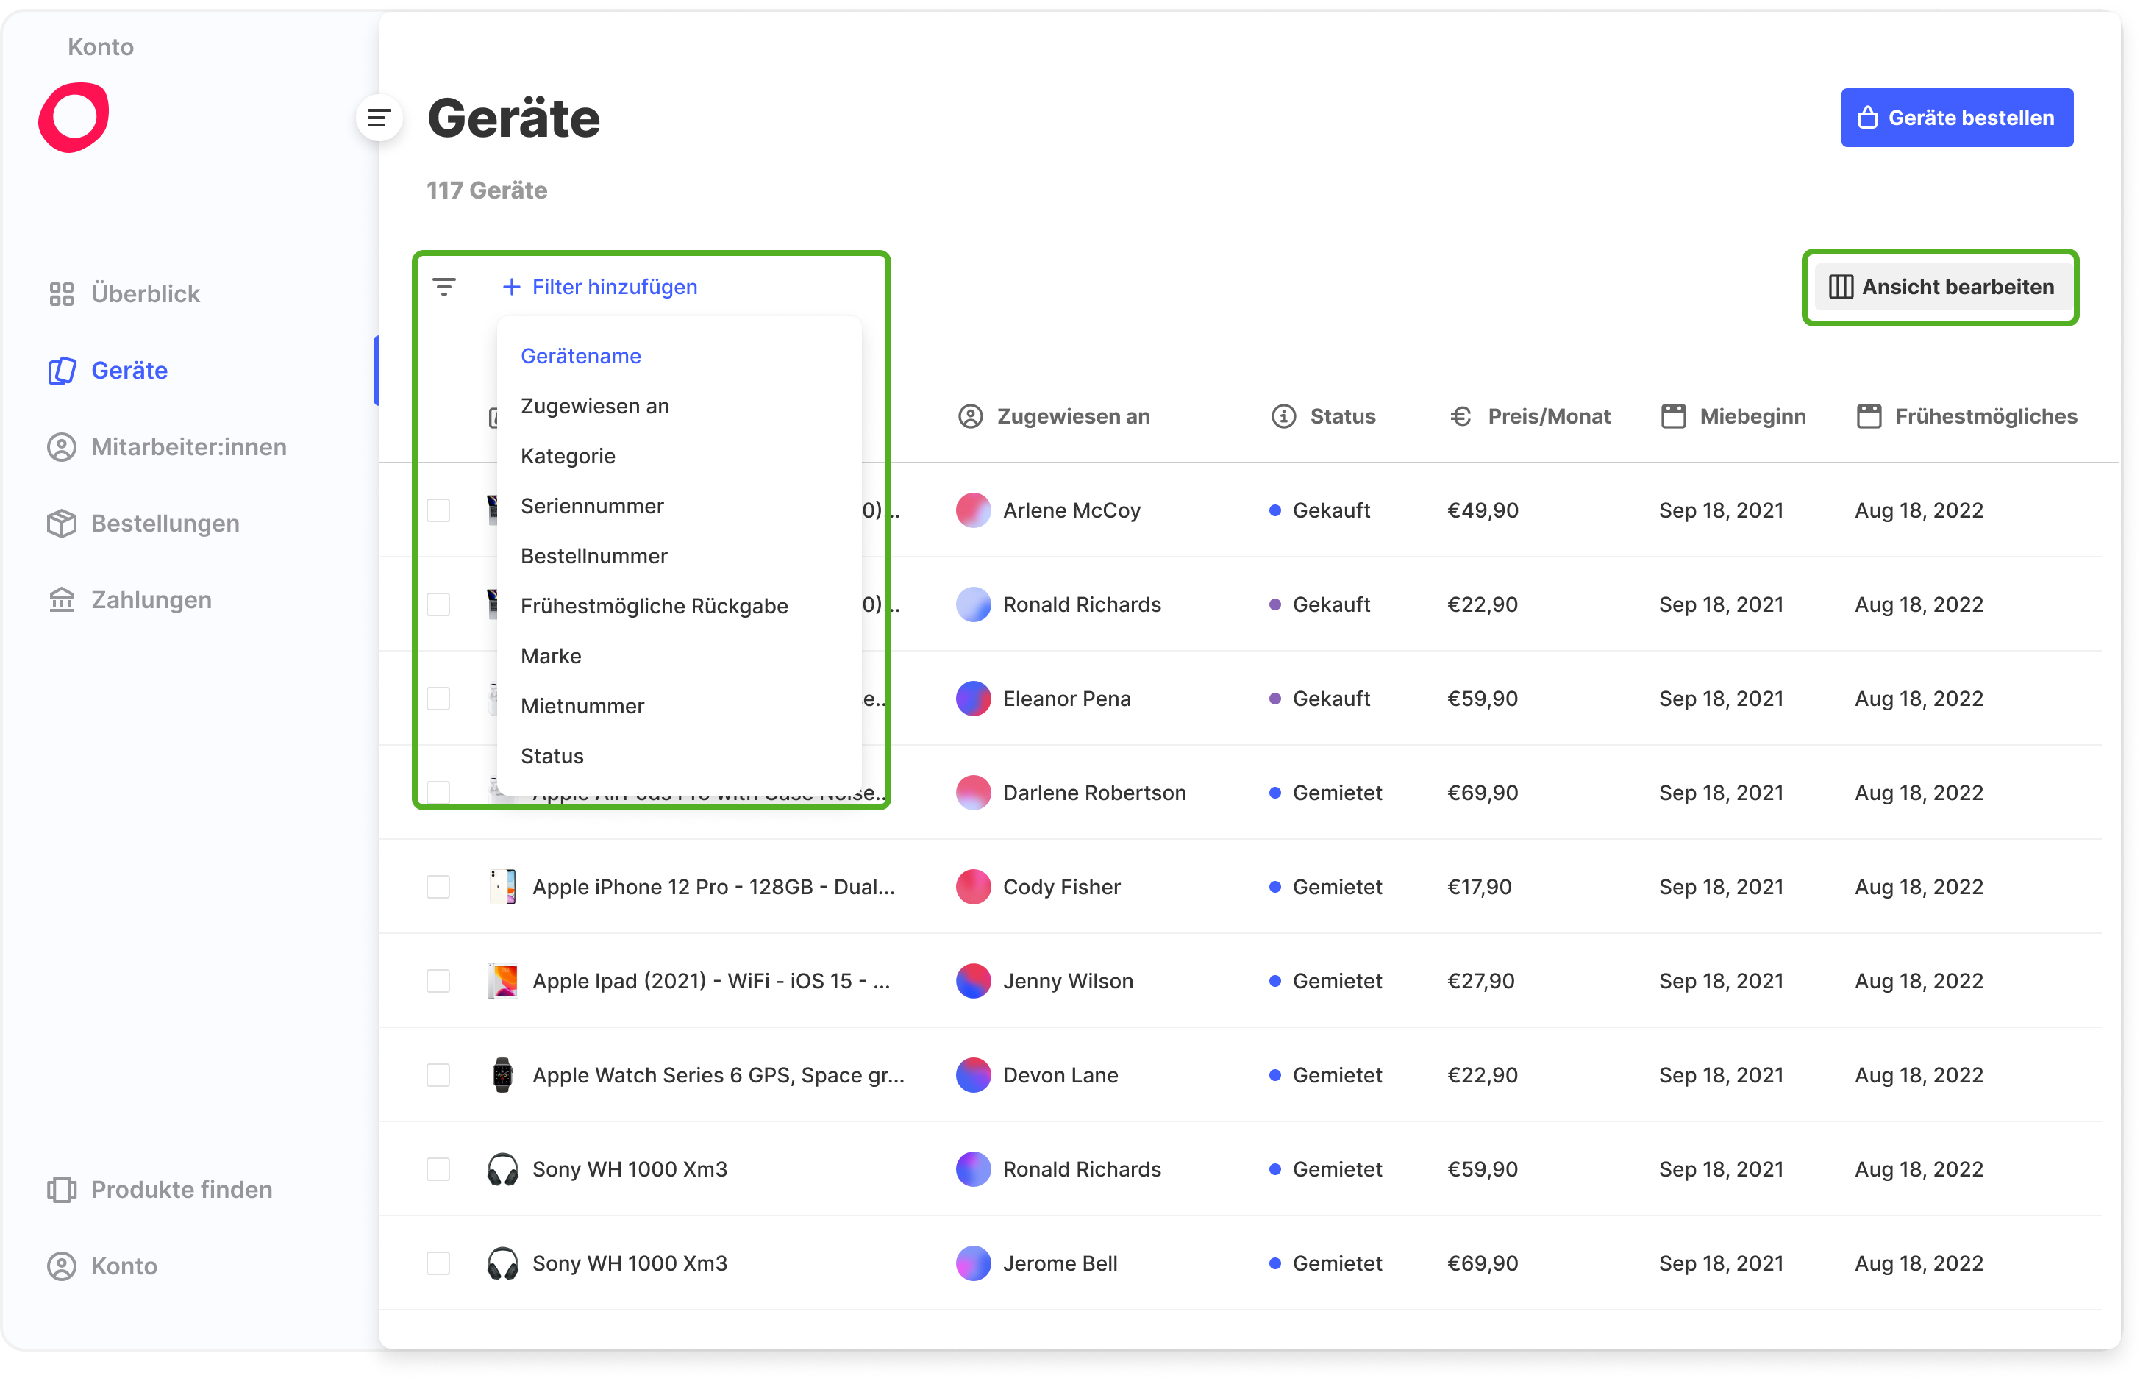Viewport: 2143px width, 1381px height.
Task: Click Frühestmögliches column header
Action: coord(1967,416)
